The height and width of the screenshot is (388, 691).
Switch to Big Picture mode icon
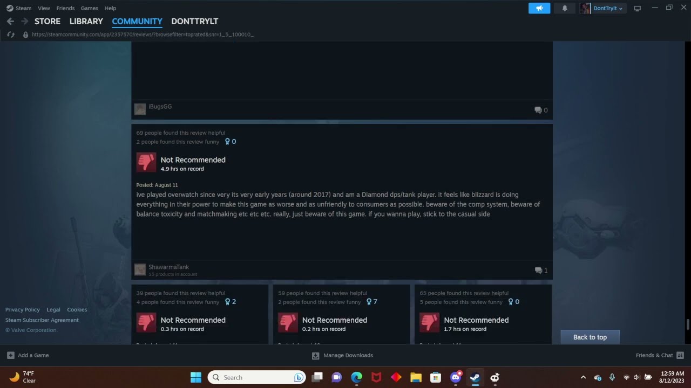tap(637, 8)
